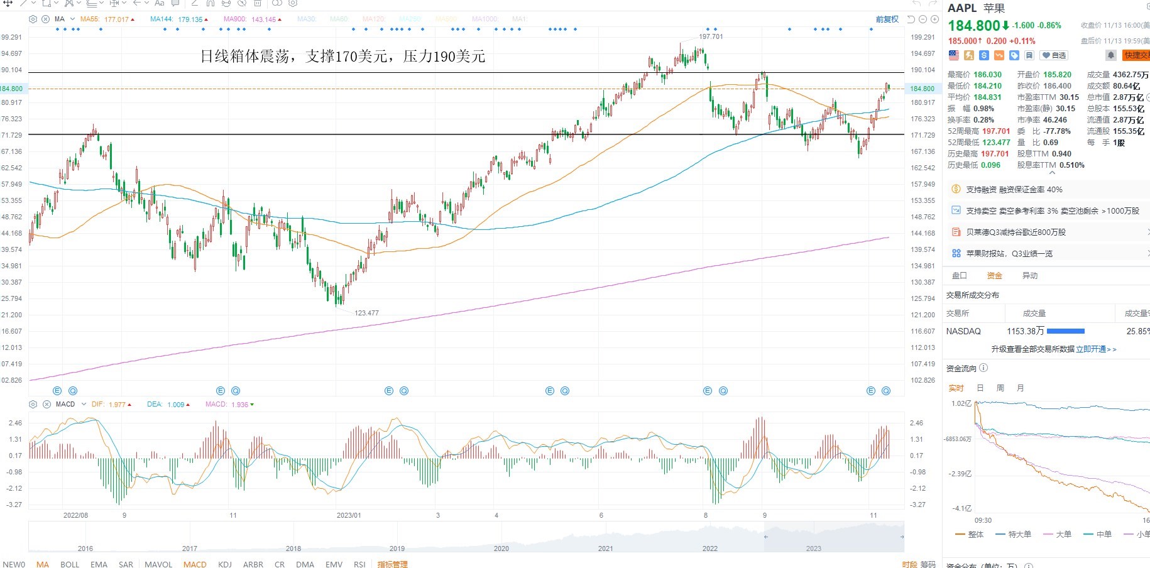Screen dimensions: 1150x568
Task: Select the MAVOL indicator tab
Action: [158, 564]
